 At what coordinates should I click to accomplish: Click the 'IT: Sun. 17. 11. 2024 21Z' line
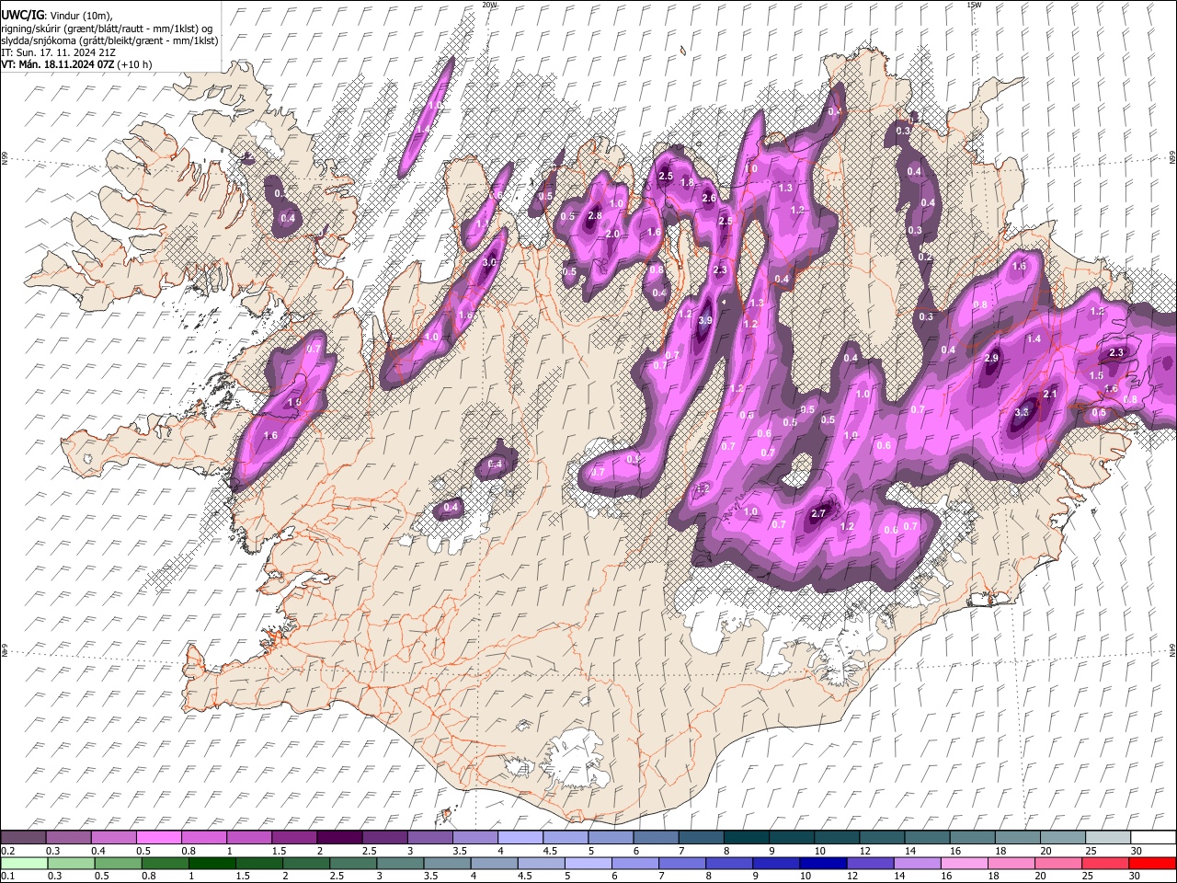pyautogui.click(x=61, y=53)
